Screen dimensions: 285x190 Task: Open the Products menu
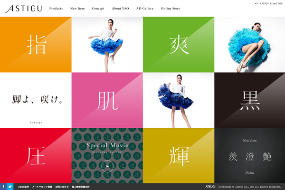[56, 9]
